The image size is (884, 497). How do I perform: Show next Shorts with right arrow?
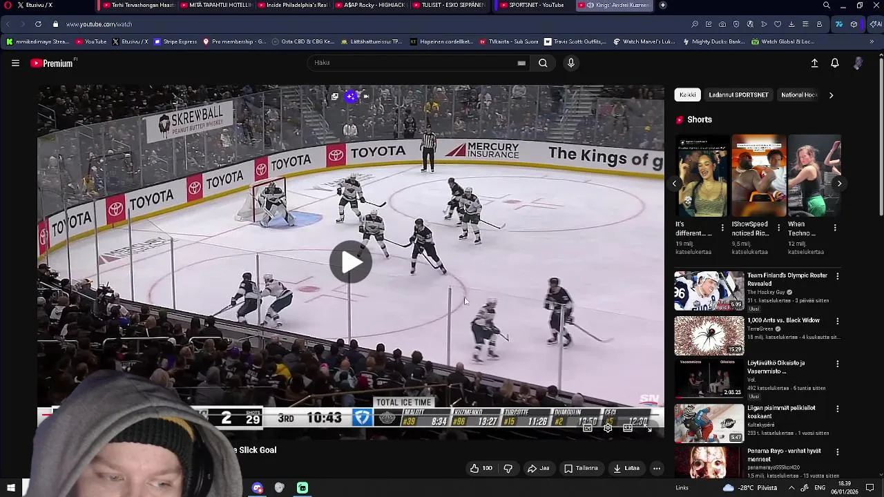tap(839, 183)
